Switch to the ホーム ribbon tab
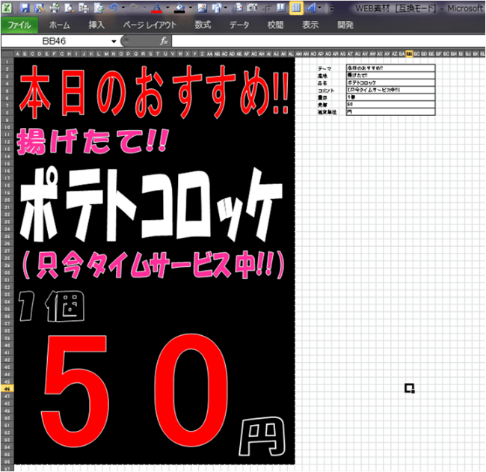 (60, 25)
